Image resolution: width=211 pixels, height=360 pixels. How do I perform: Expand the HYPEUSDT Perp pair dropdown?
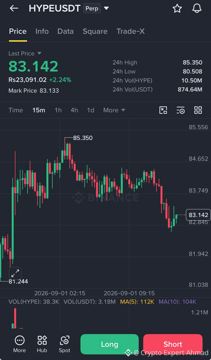pos(106,8)
